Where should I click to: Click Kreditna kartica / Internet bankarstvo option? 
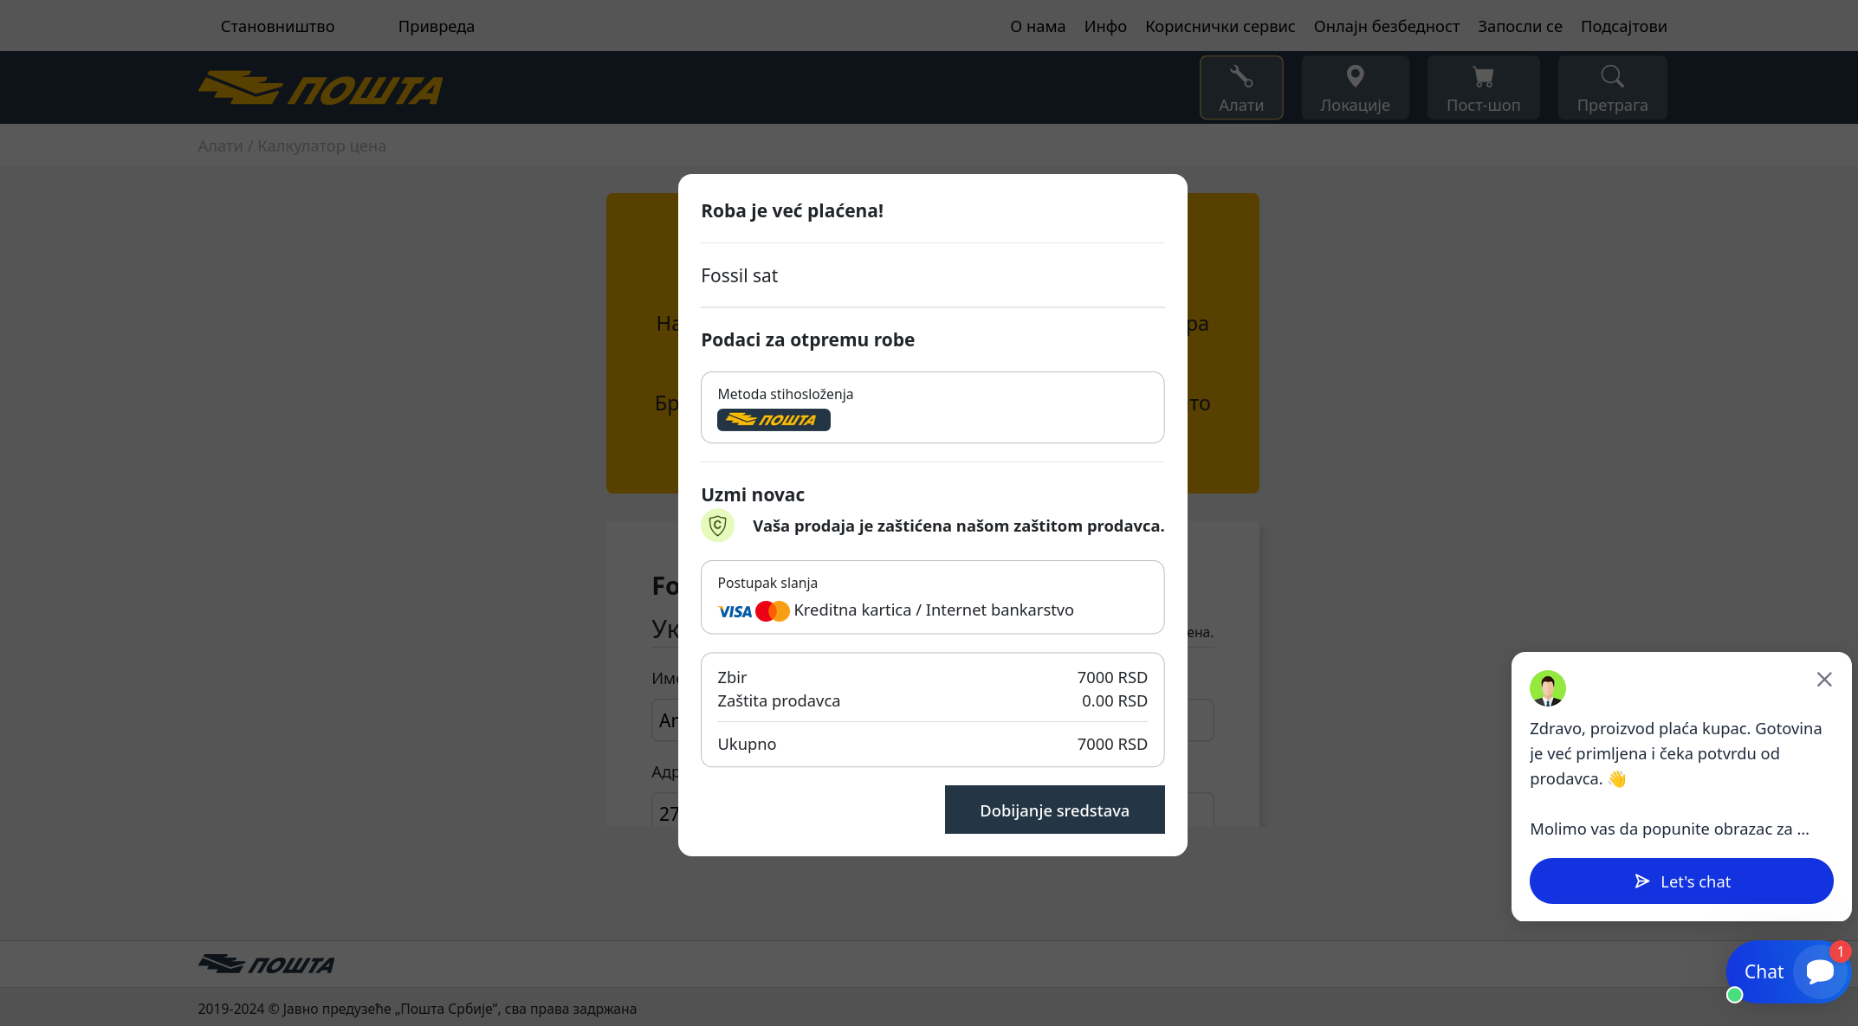[x=932, y=597]
